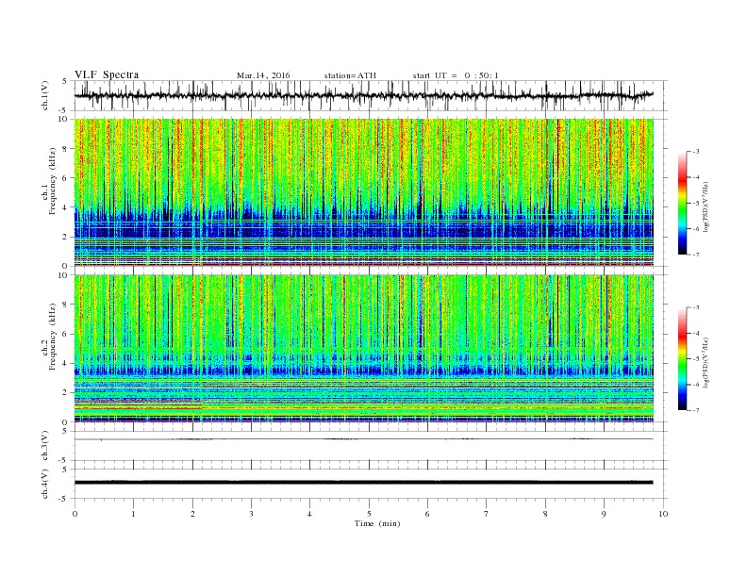Click the time axis tick label "2"
This screenshot has height=577, width=747.
click(x=192, y=514)
